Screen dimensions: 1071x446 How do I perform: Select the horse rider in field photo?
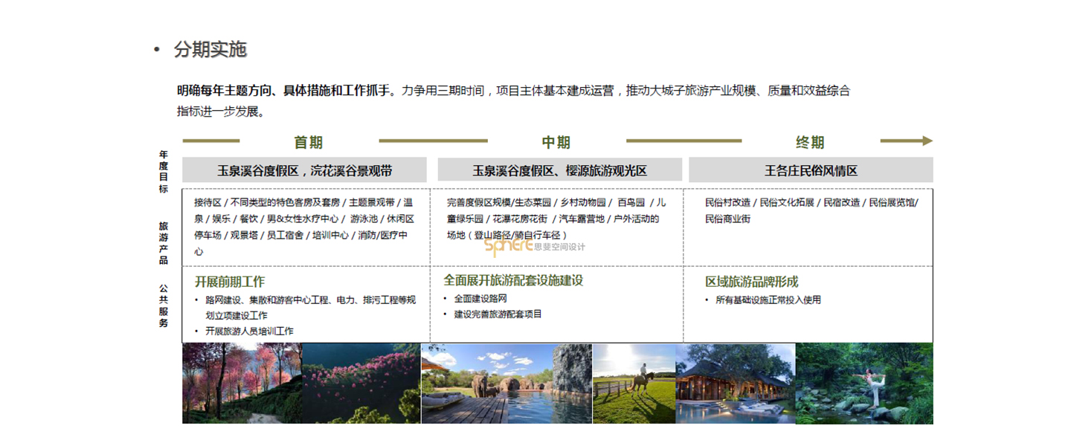634,384
